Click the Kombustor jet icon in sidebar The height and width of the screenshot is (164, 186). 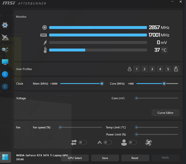point(5,38)
